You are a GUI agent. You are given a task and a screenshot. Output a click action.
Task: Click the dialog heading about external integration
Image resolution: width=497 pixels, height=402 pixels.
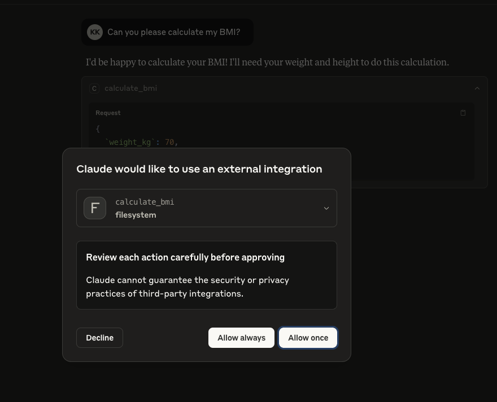199,169
